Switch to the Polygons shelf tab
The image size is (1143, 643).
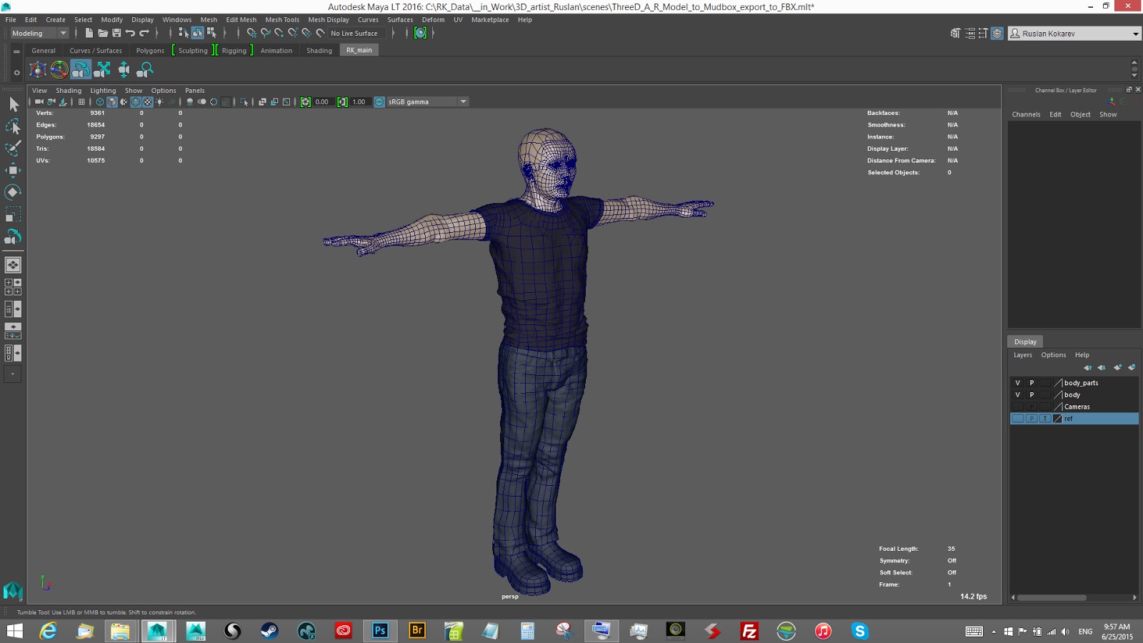click(150, 51)
